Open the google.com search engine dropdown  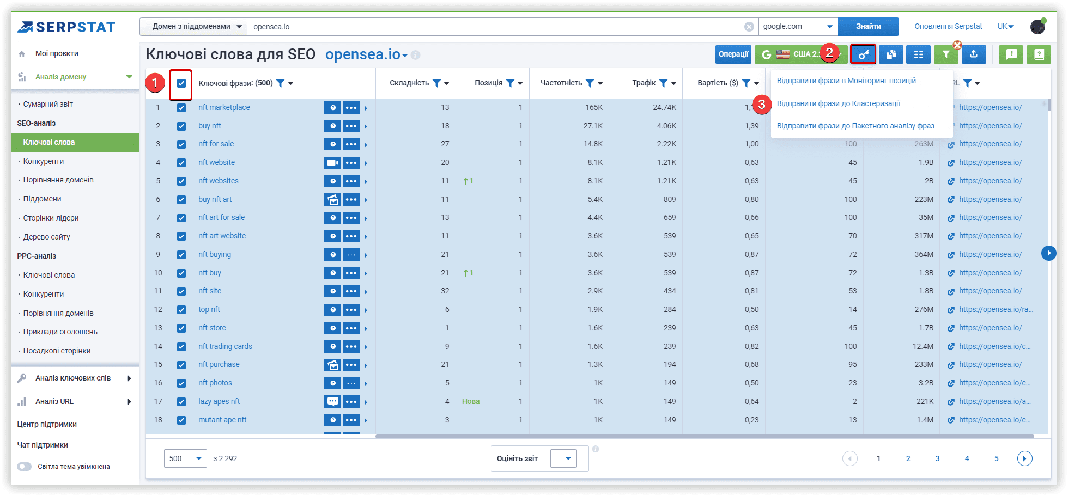coord(798,27)
